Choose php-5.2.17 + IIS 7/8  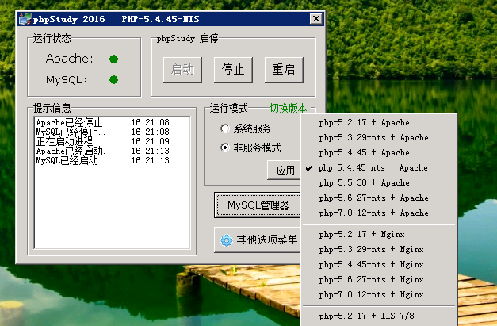(x=379, y=316)
